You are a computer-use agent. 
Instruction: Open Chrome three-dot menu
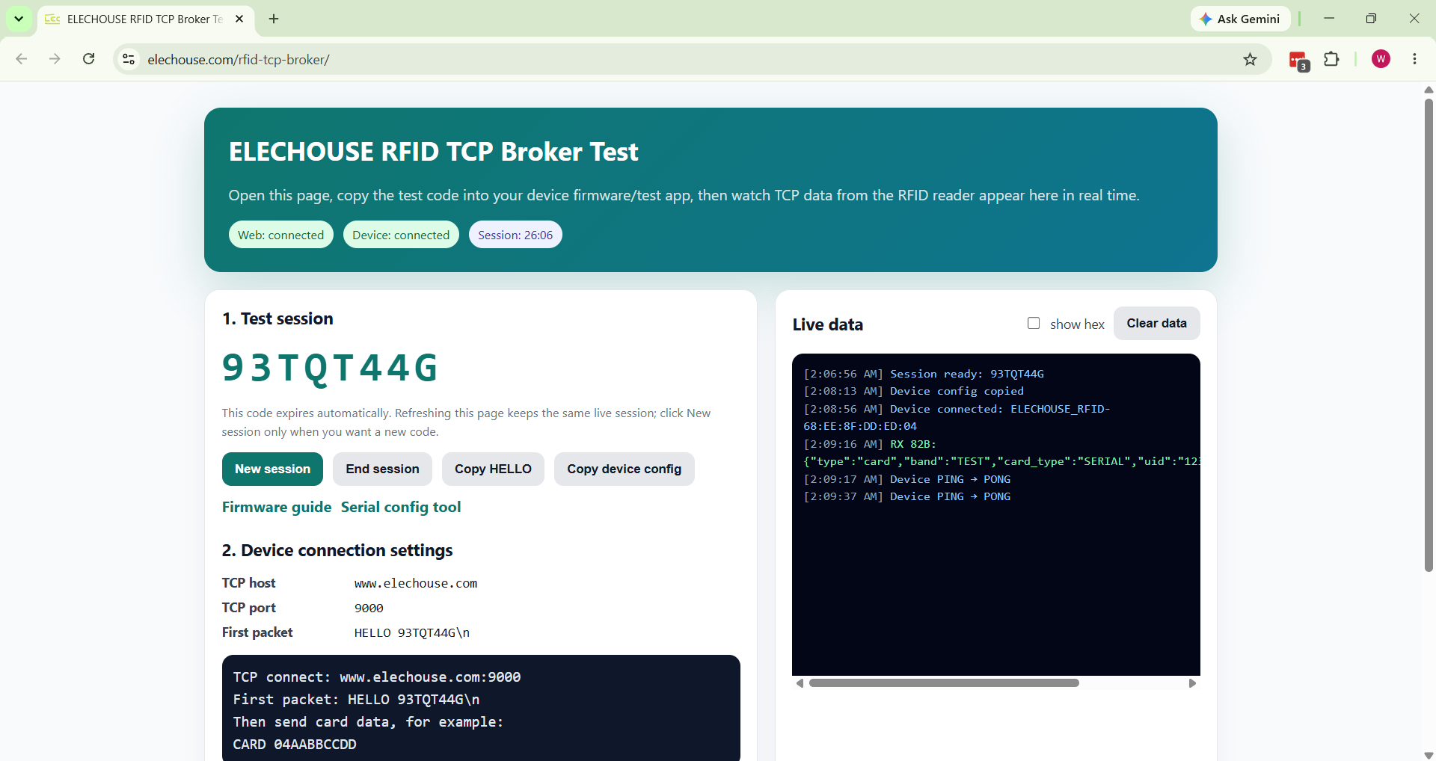[1414, 59]
